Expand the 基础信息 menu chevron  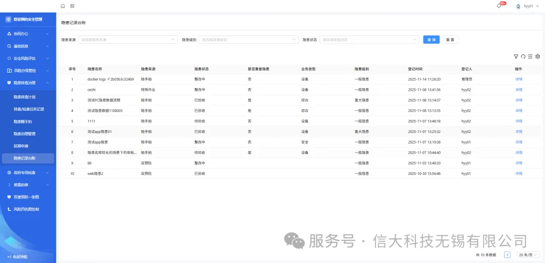47,46
